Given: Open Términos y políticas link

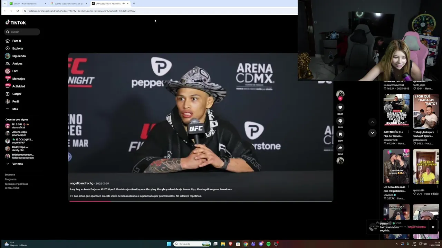Looking at the screenshot, I should click(x=17, y=184).
